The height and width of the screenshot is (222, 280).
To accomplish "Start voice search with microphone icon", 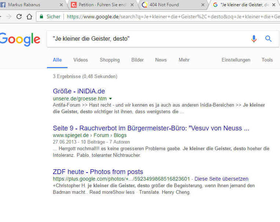I will (254, 39).
